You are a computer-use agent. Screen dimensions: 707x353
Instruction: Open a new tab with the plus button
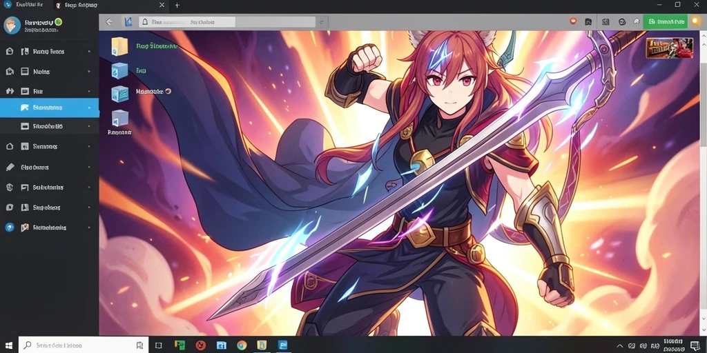coord(177,5)
